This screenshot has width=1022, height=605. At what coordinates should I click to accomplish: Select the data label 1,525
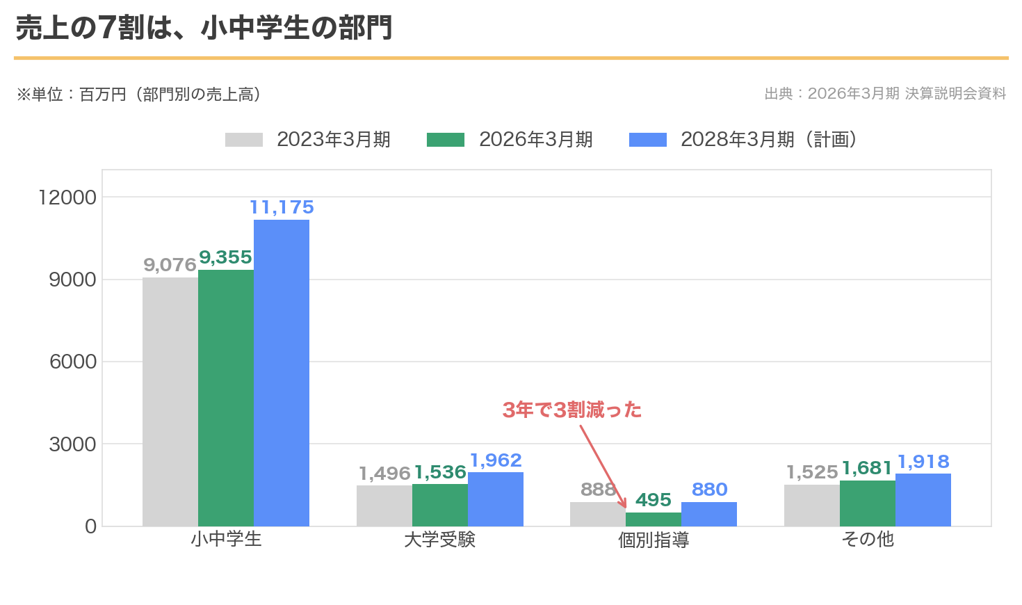812,472
